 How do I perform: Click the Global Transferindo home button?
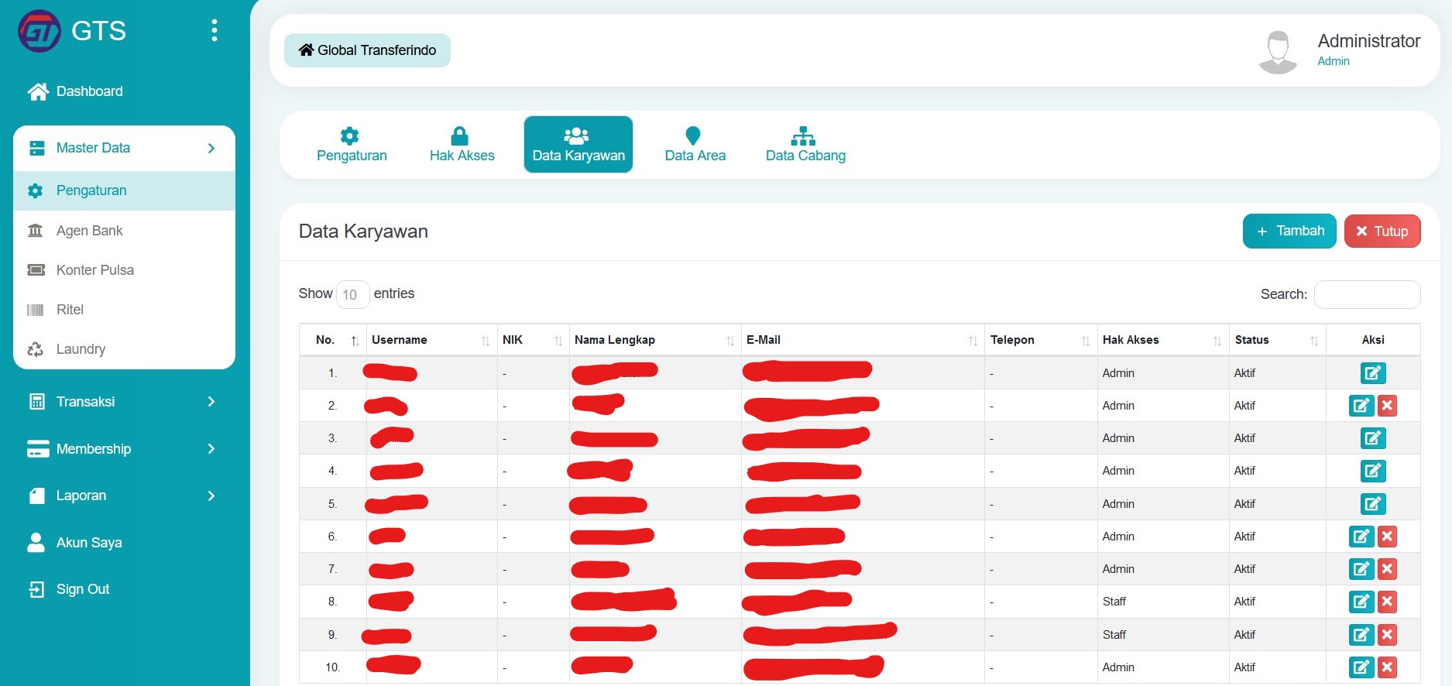click(367, 50)
